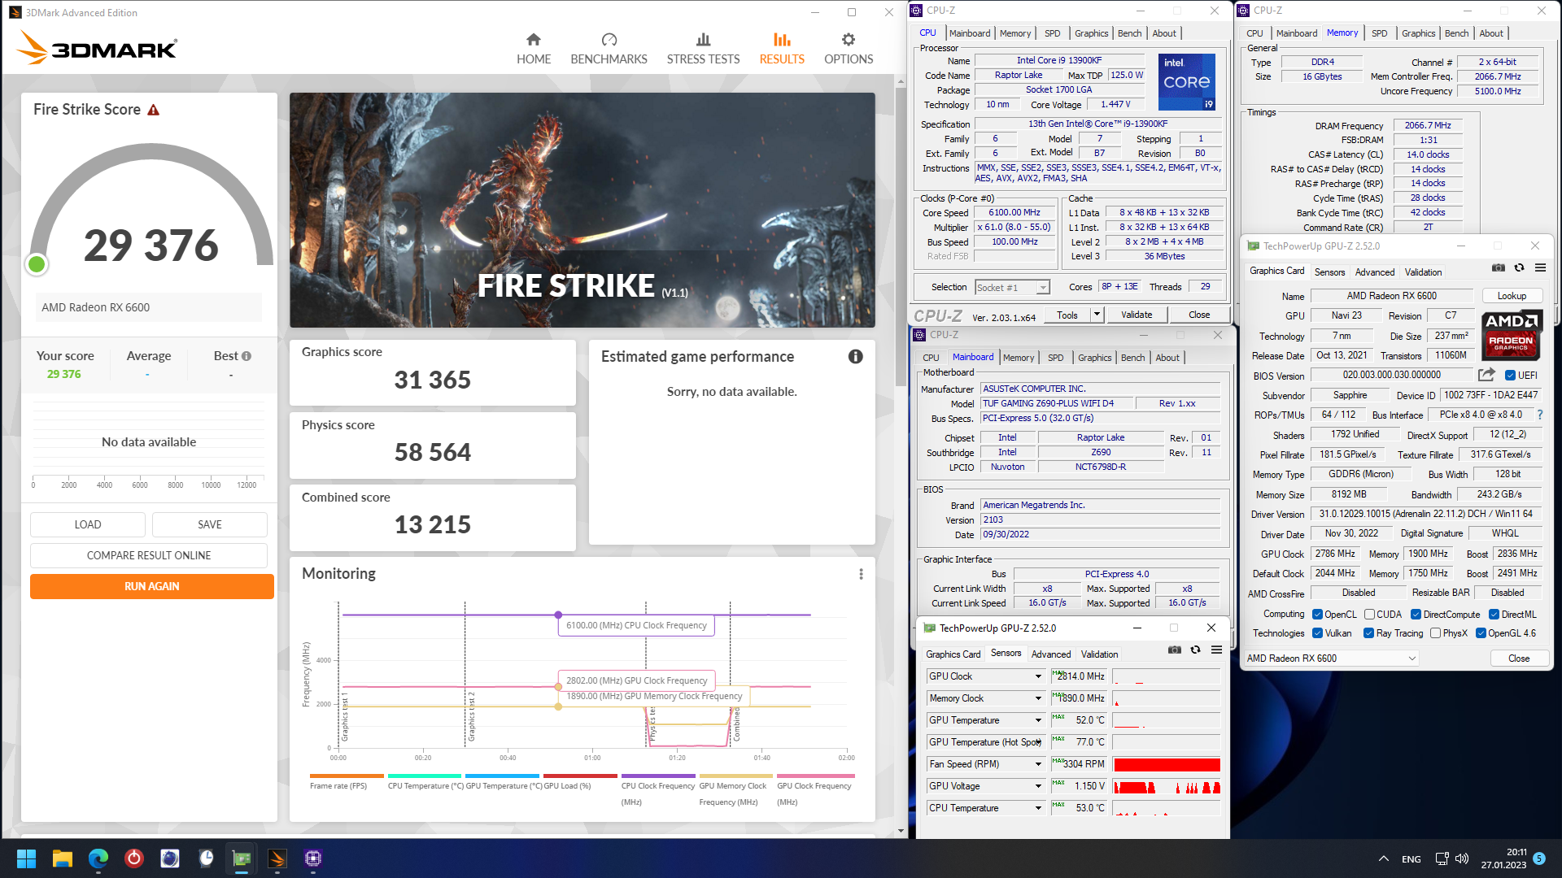Viewport: 1562px width, 878px height.
Task: Expand GPU Clock sensor dropdown
Action: pos(1038,676)
